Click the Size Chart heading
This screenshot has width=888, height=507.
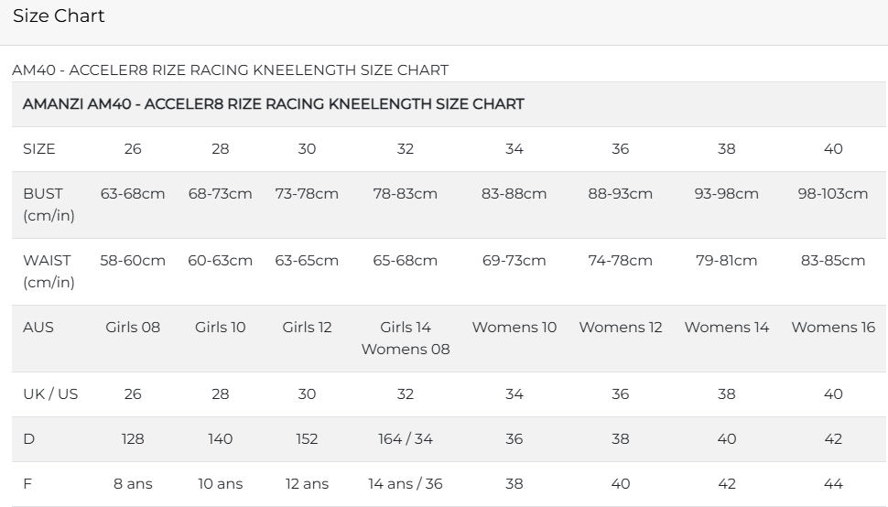click(x=59, y=16)
